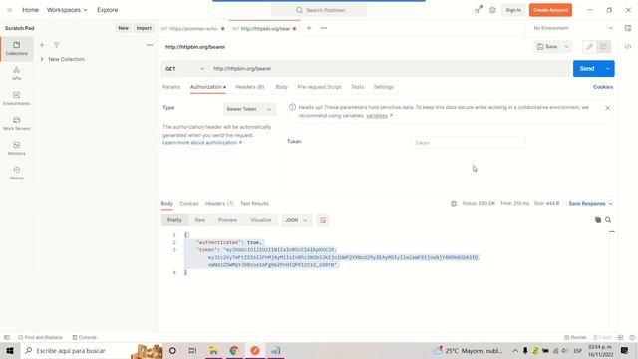Search the response body with magnifier icon
The height and width of the screenshot is (359, 638).
(x=608, y=220)
